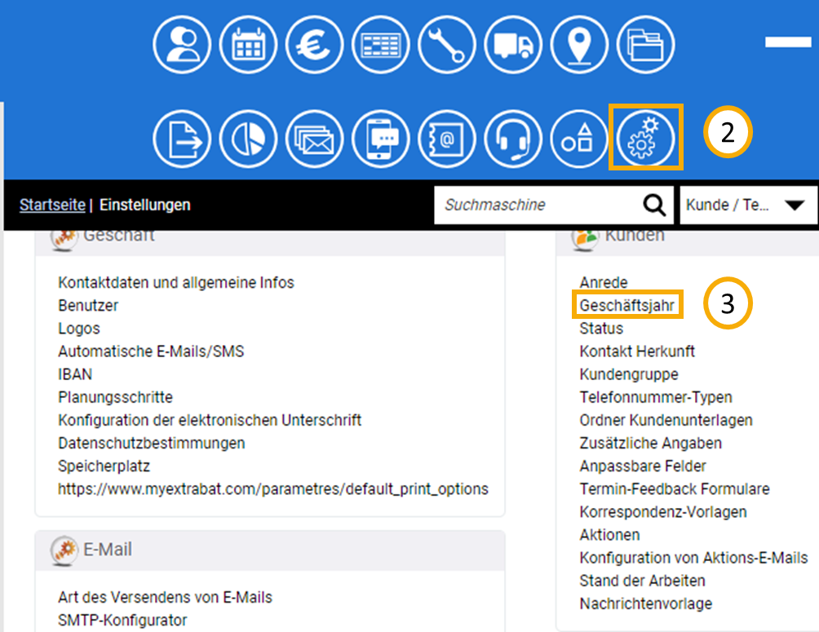The image size is (819, 632).
Task: Type in the Suchmaschine search field
Action: 534,205
